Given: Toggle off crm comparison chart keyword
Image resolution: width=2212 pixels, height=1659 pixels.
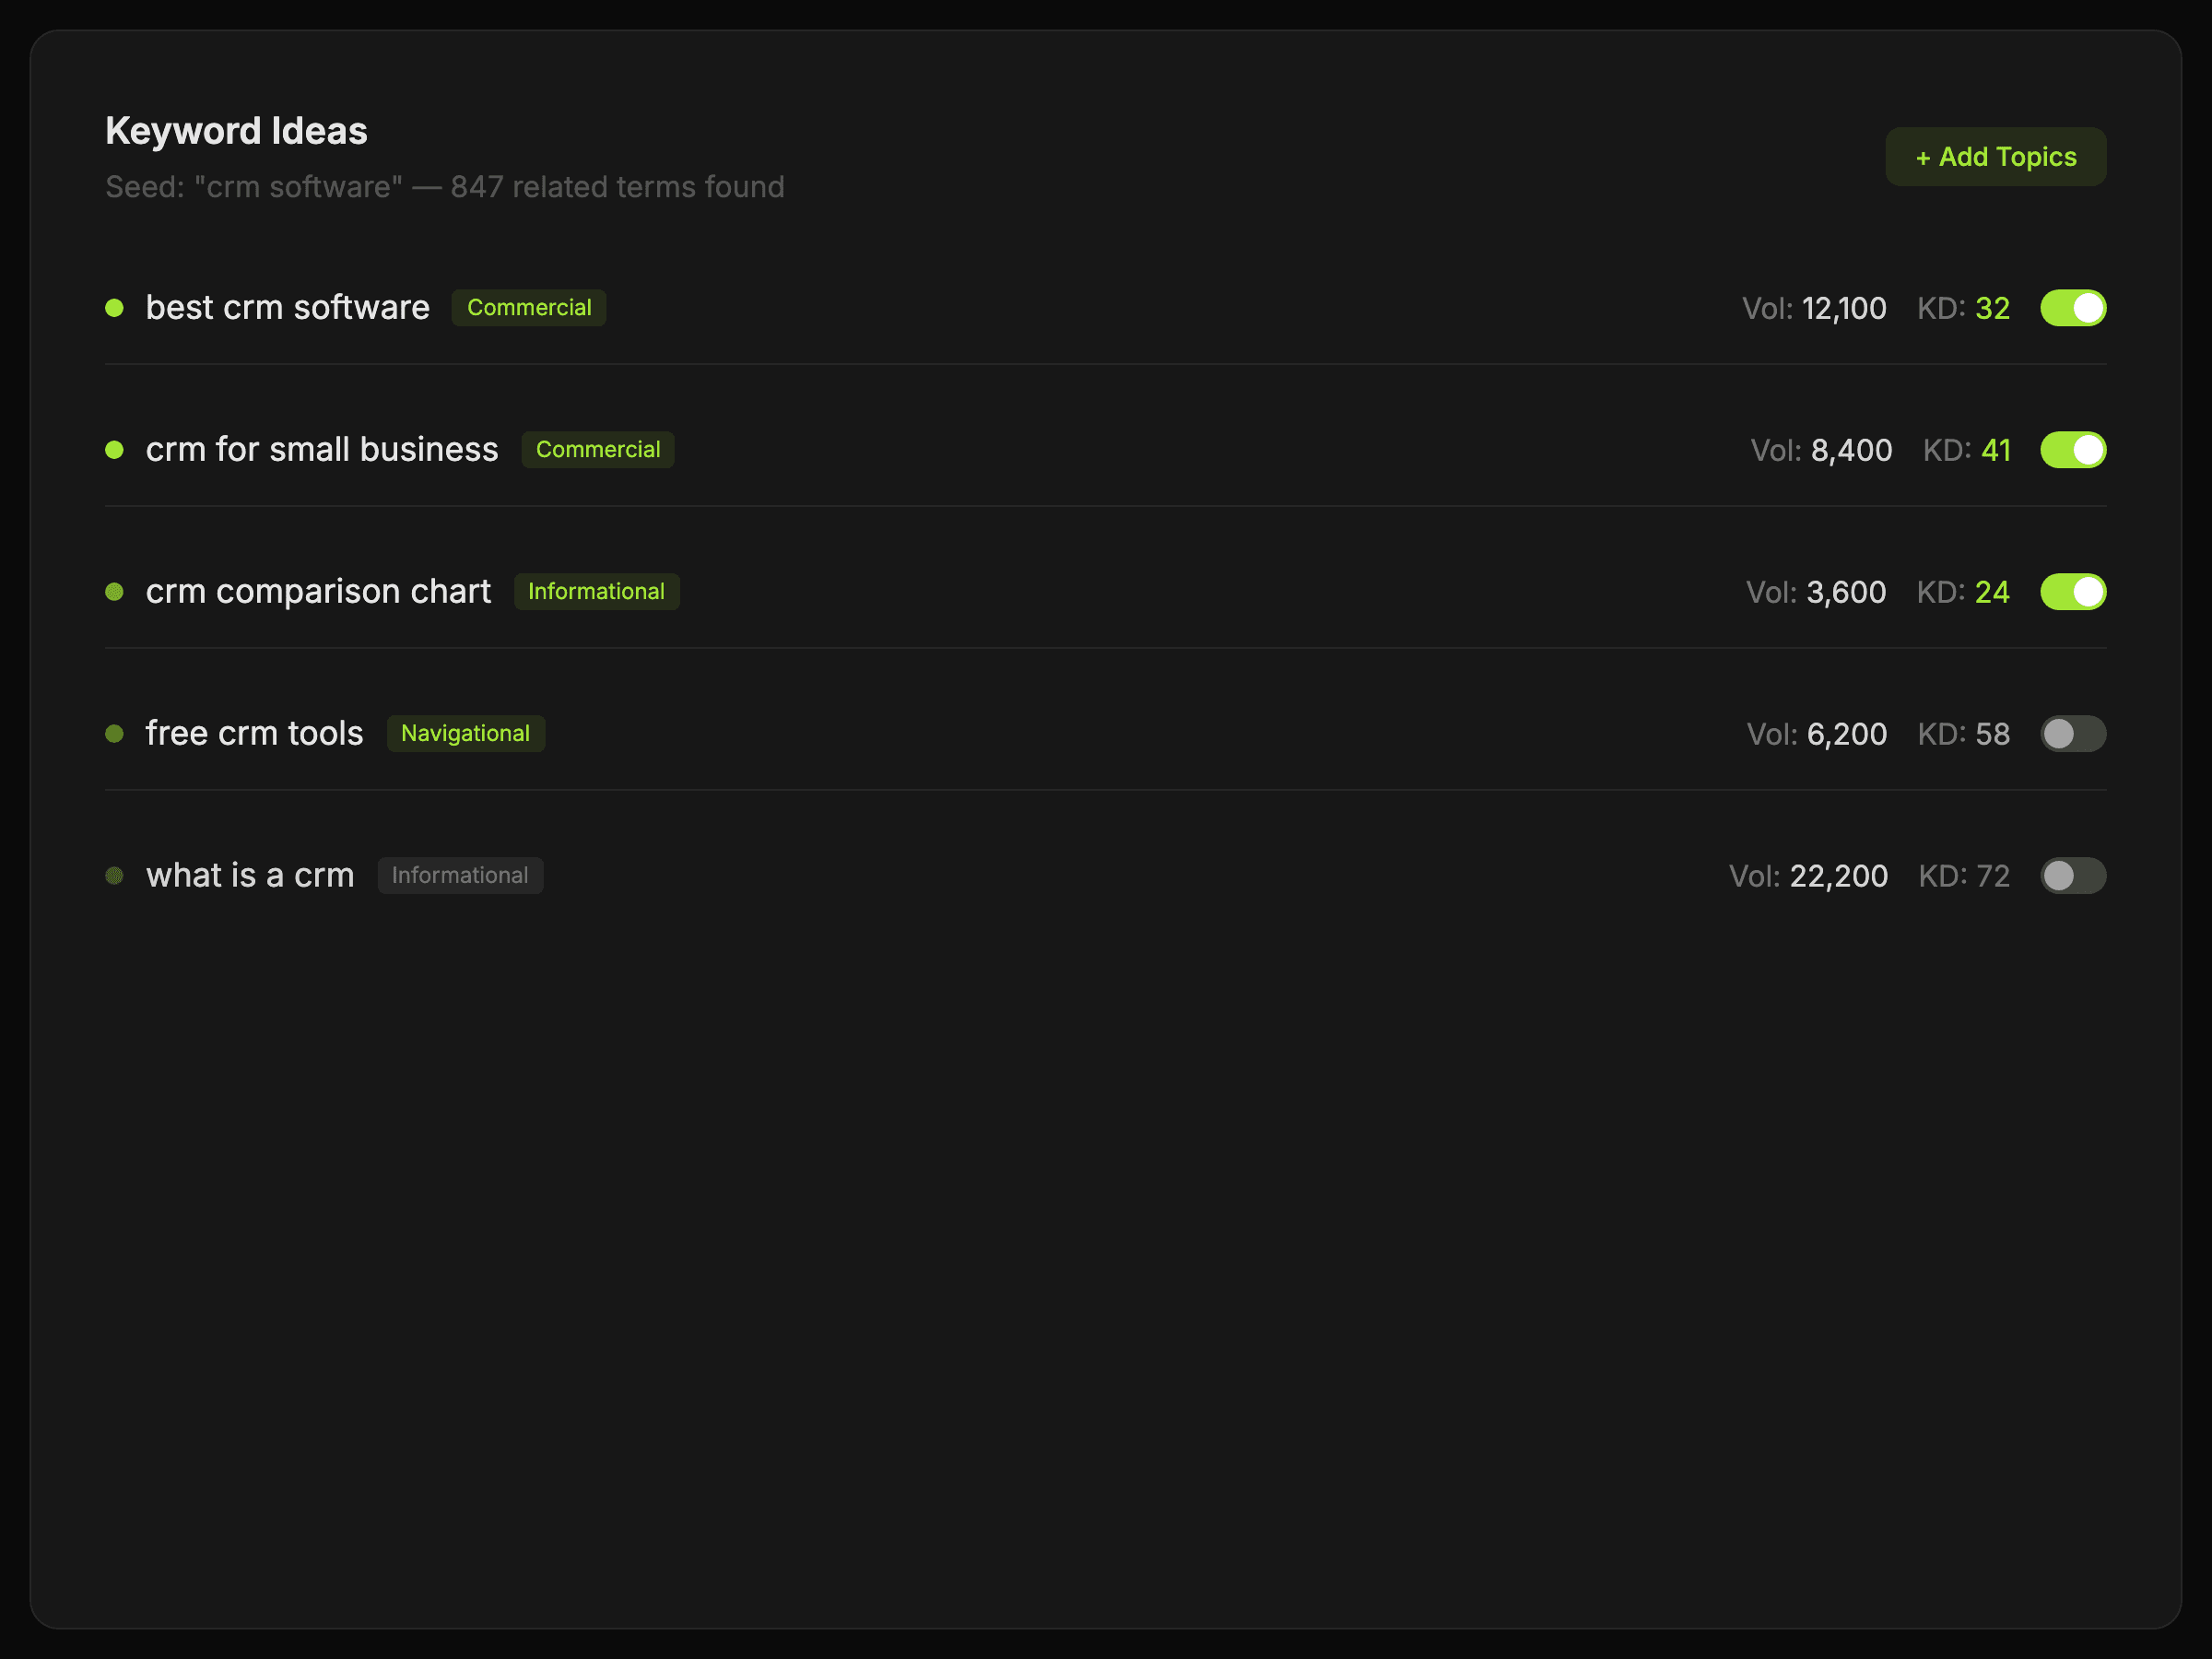Looking at the screenshot, I should (2072, 592).
